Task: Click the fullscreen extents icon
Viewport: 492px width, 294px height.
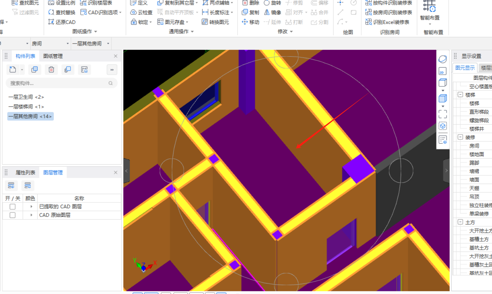Action: [443, 114]
